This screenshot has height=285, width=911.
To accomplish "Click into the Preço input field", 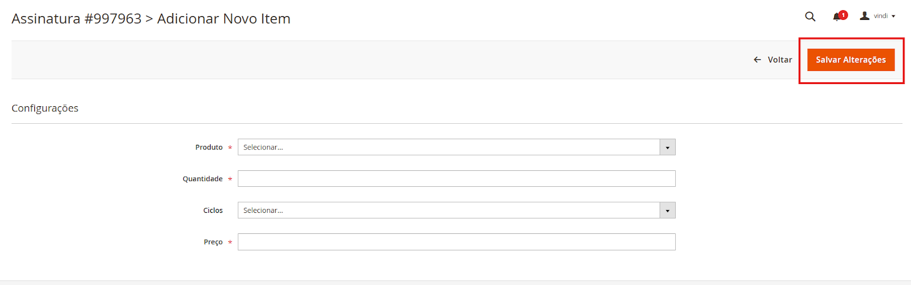I will pyautogui.click(x=457, y=242).
